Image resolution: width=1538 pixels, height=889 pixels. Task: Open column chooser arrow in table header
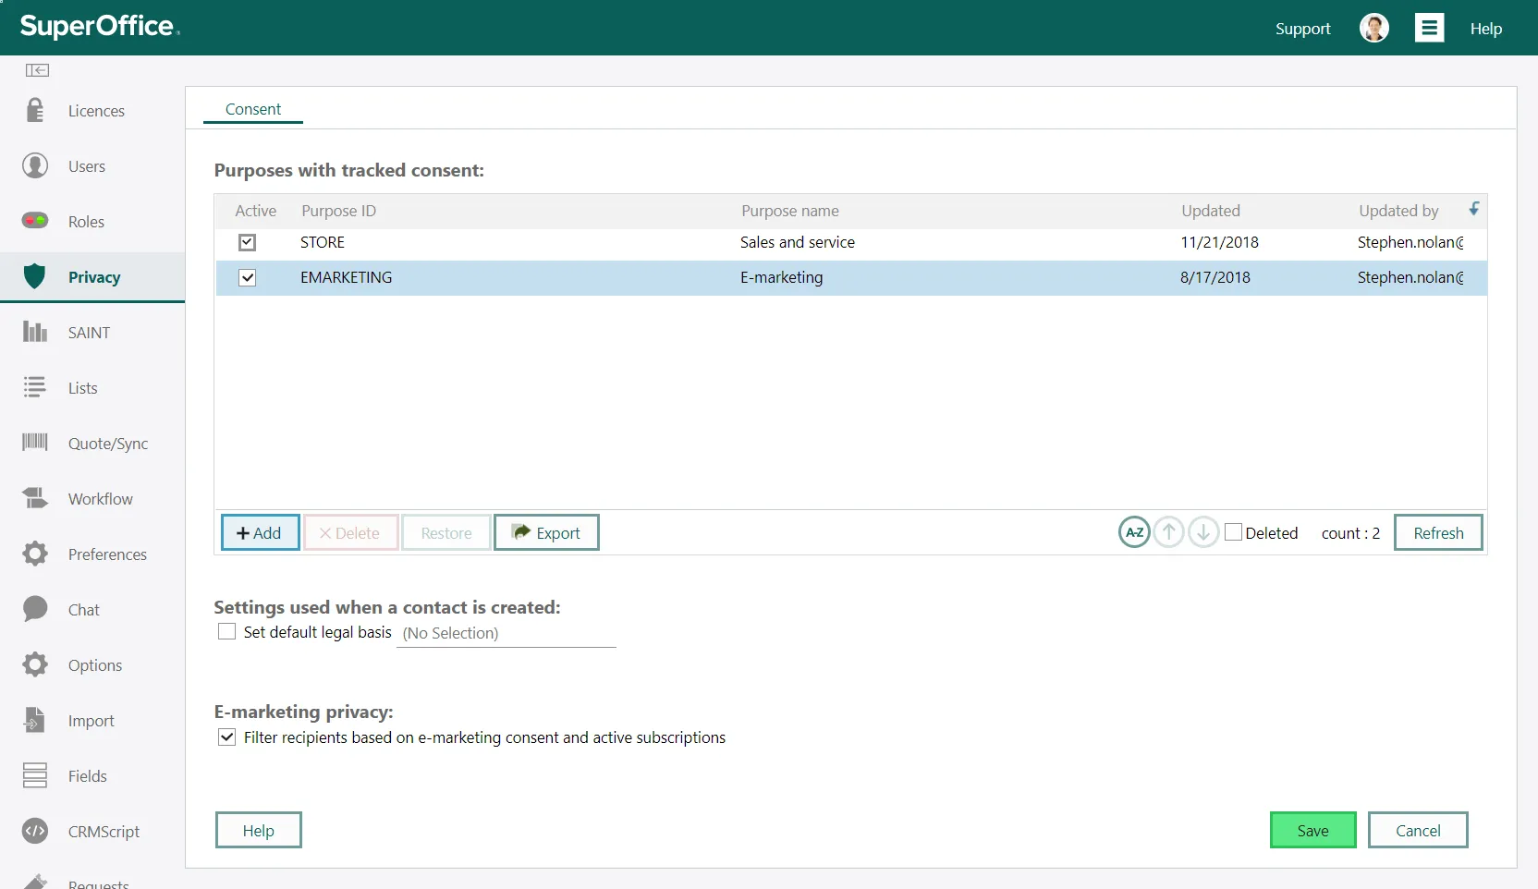1473,210
